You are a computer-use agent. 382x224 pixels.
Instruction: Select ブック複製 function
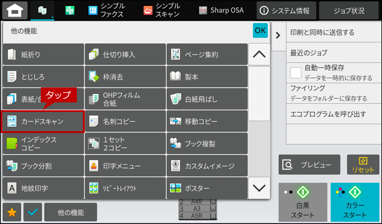pyautogui.click(x=207, y=144)
